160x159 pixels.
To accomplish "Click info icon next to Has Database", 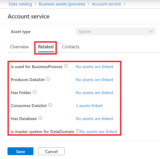I will click(40, 118).
